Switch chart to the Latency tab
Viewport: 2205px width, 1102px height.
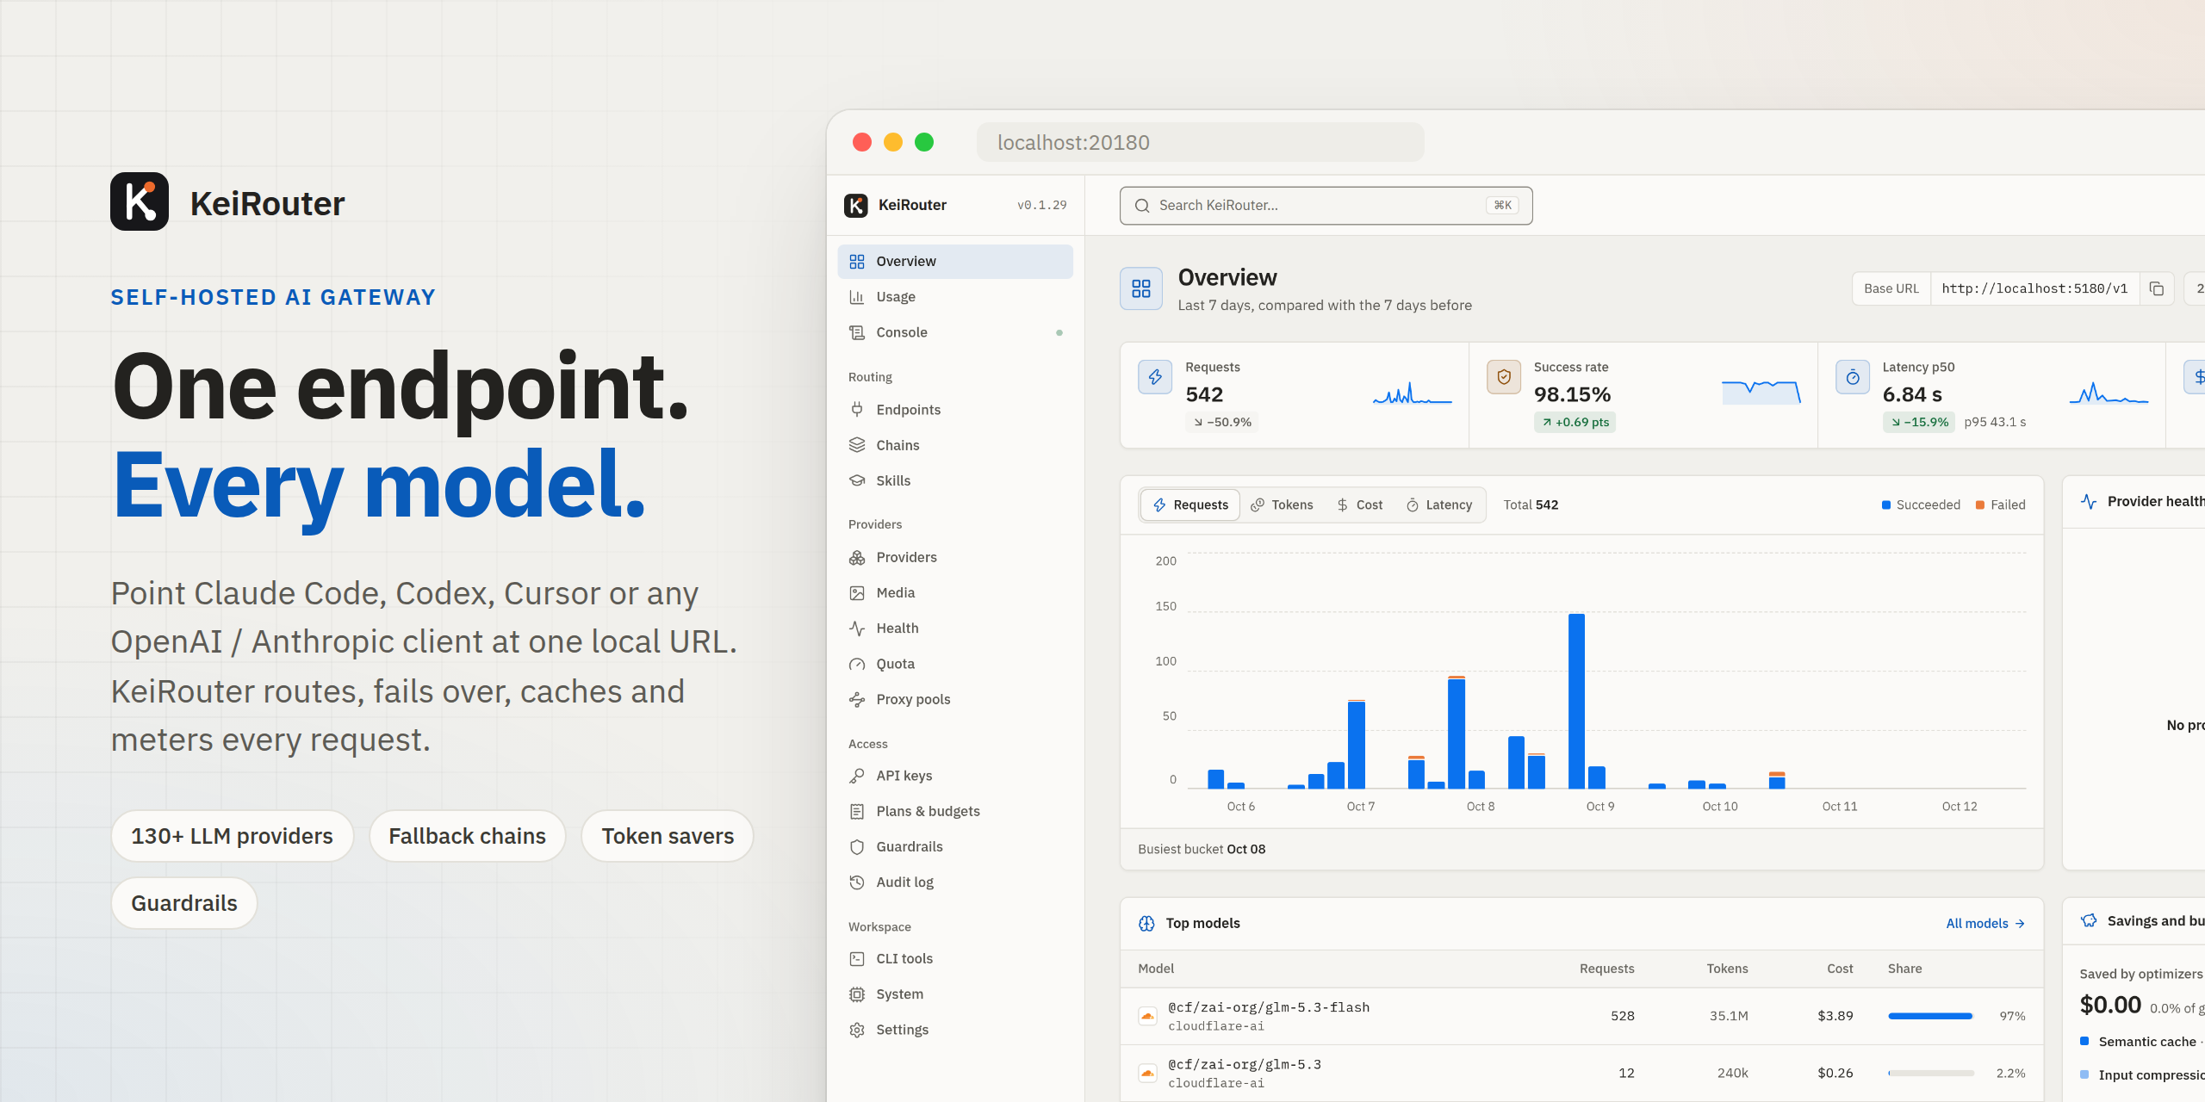1439,505
